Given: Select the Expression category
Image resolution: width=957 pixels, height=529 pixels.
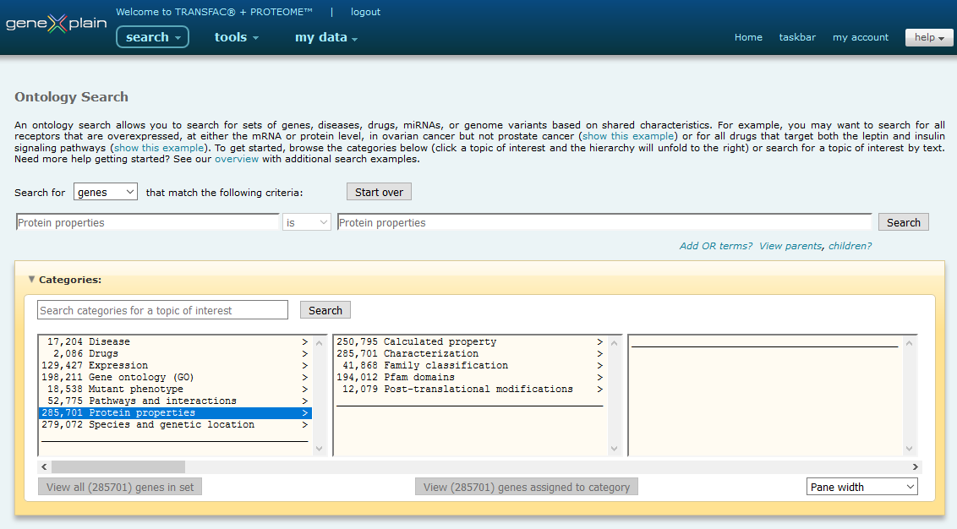Looking at the screenshot, I should point(175,365).
